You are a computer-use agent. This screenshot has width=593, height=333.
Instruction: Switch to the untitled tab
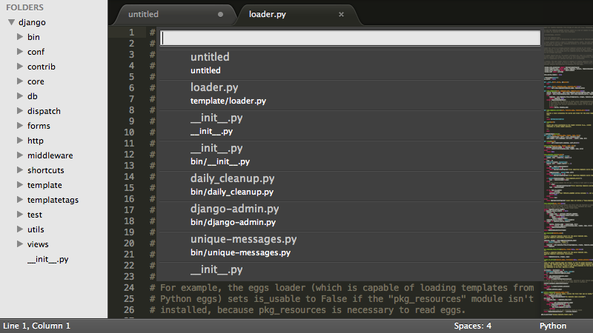[x=143, y=14]
